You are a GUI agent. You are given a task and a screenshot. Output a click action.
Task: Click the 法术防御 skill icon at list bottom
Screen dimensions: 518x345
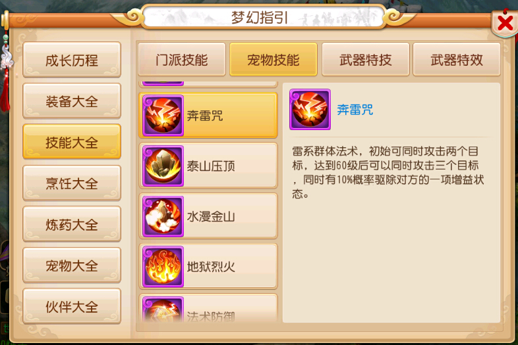[x=163, y=310]
